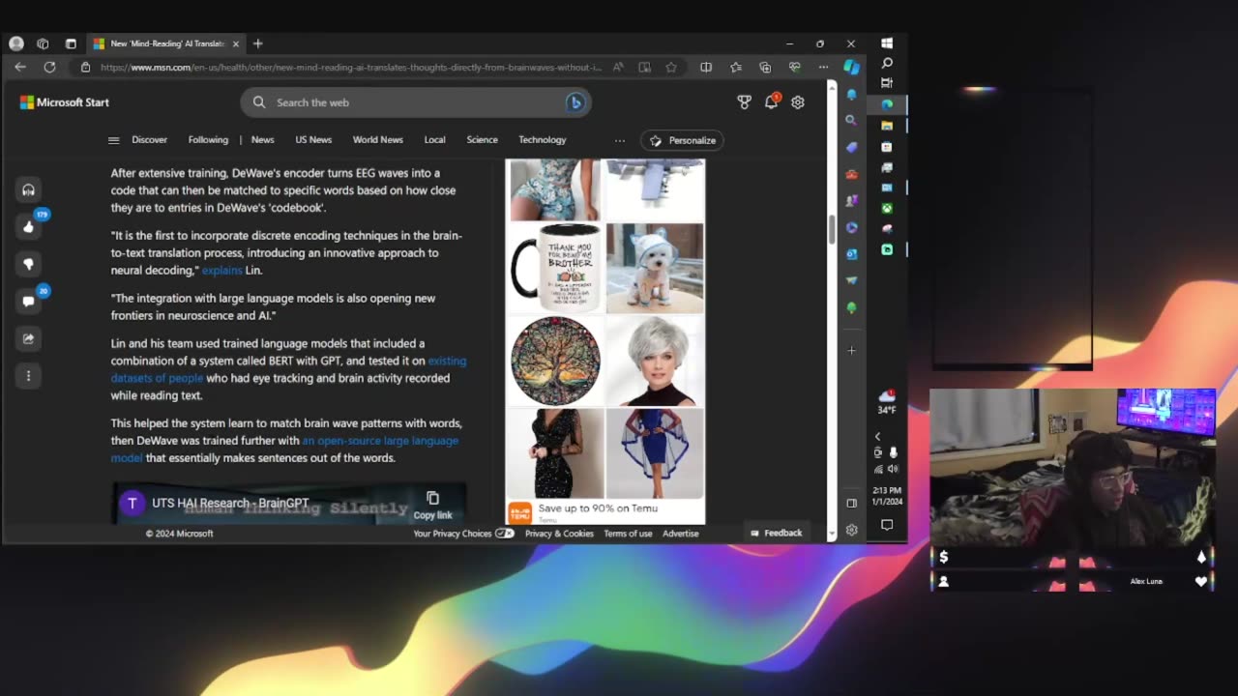Screen dimensions: 1238x696
Task: Go to World News section
Action: pos(378,140)
